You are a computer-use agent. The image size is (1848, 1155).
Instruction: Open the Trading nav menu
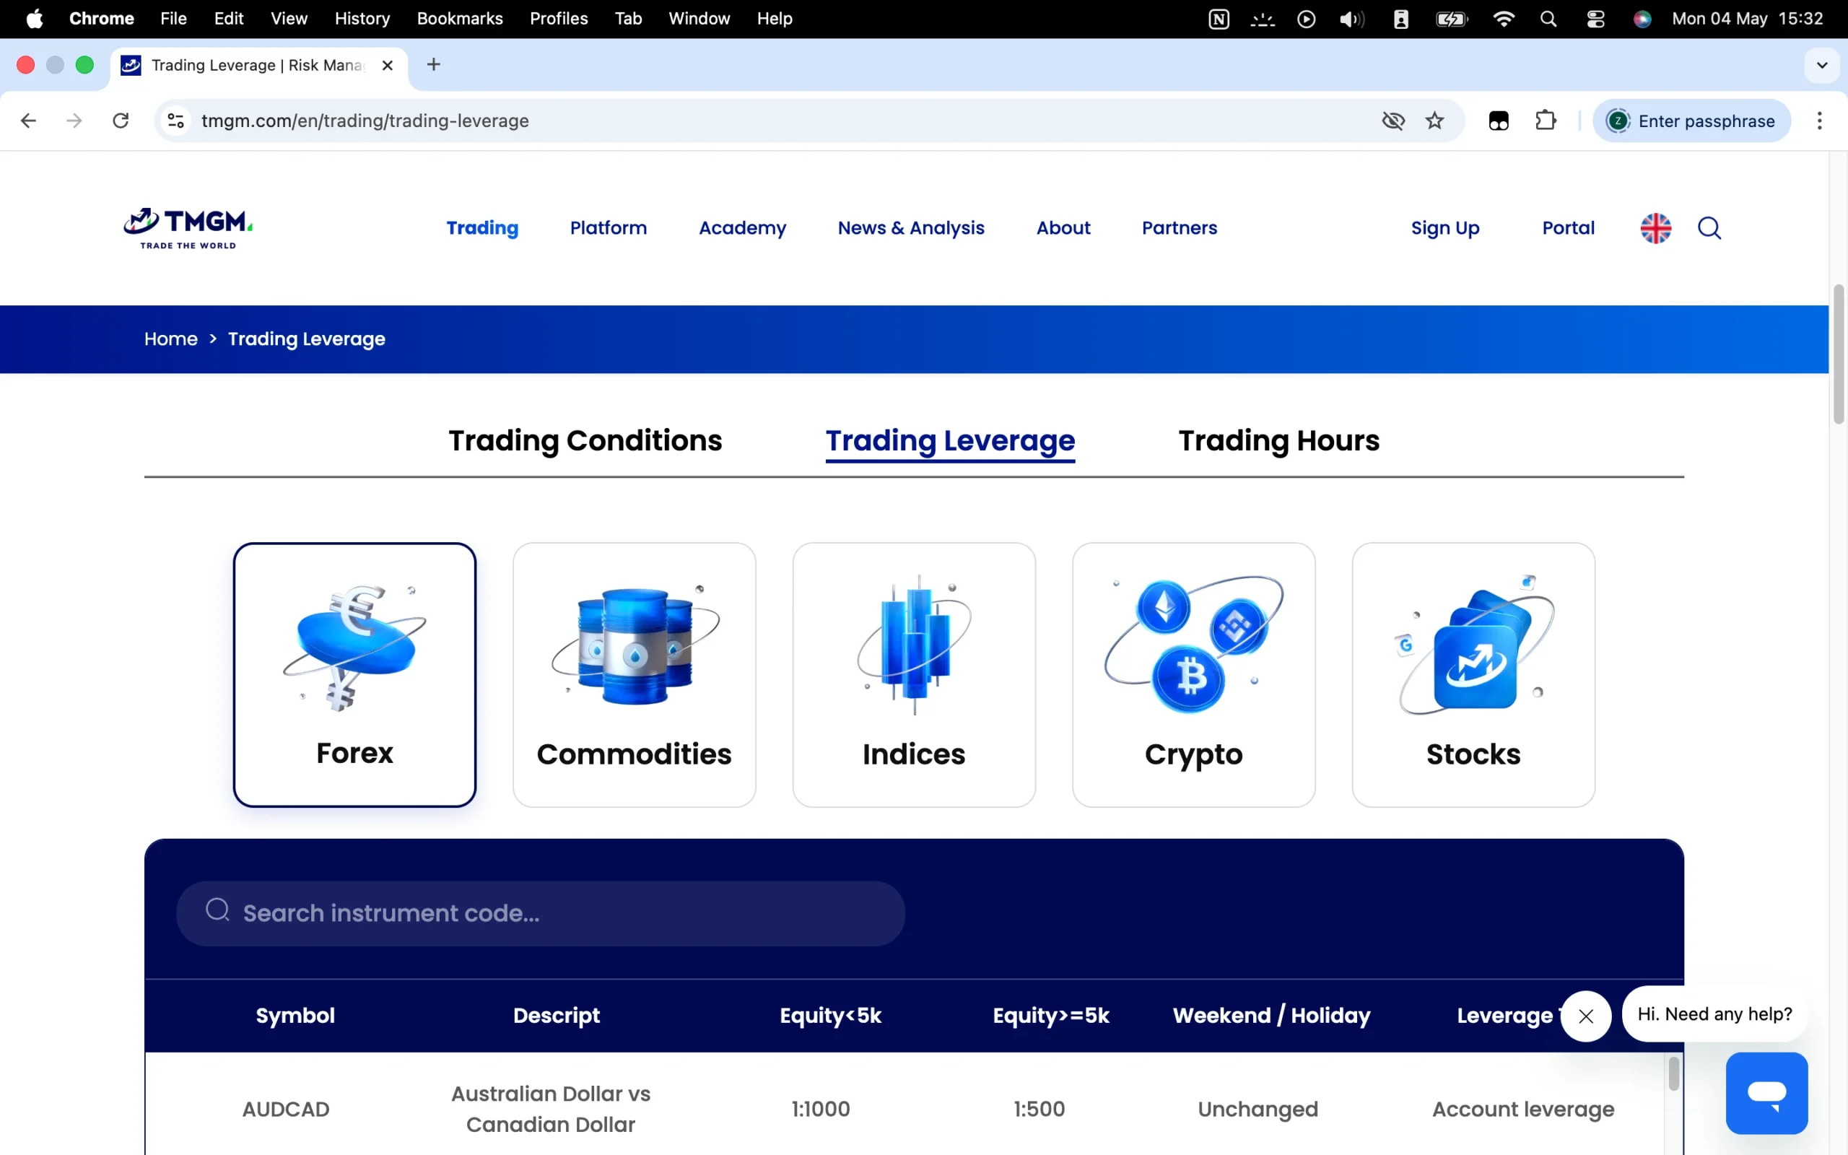482,228
